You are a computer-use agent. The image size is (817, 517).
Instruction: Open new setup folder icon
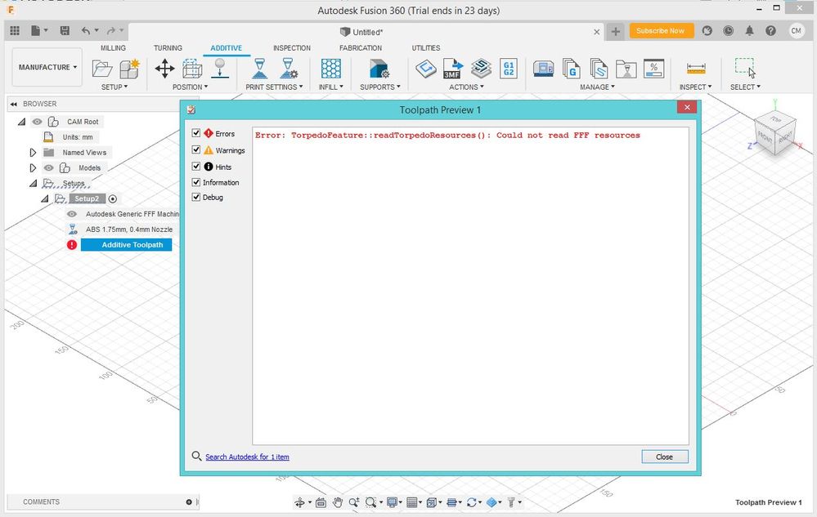102,68
